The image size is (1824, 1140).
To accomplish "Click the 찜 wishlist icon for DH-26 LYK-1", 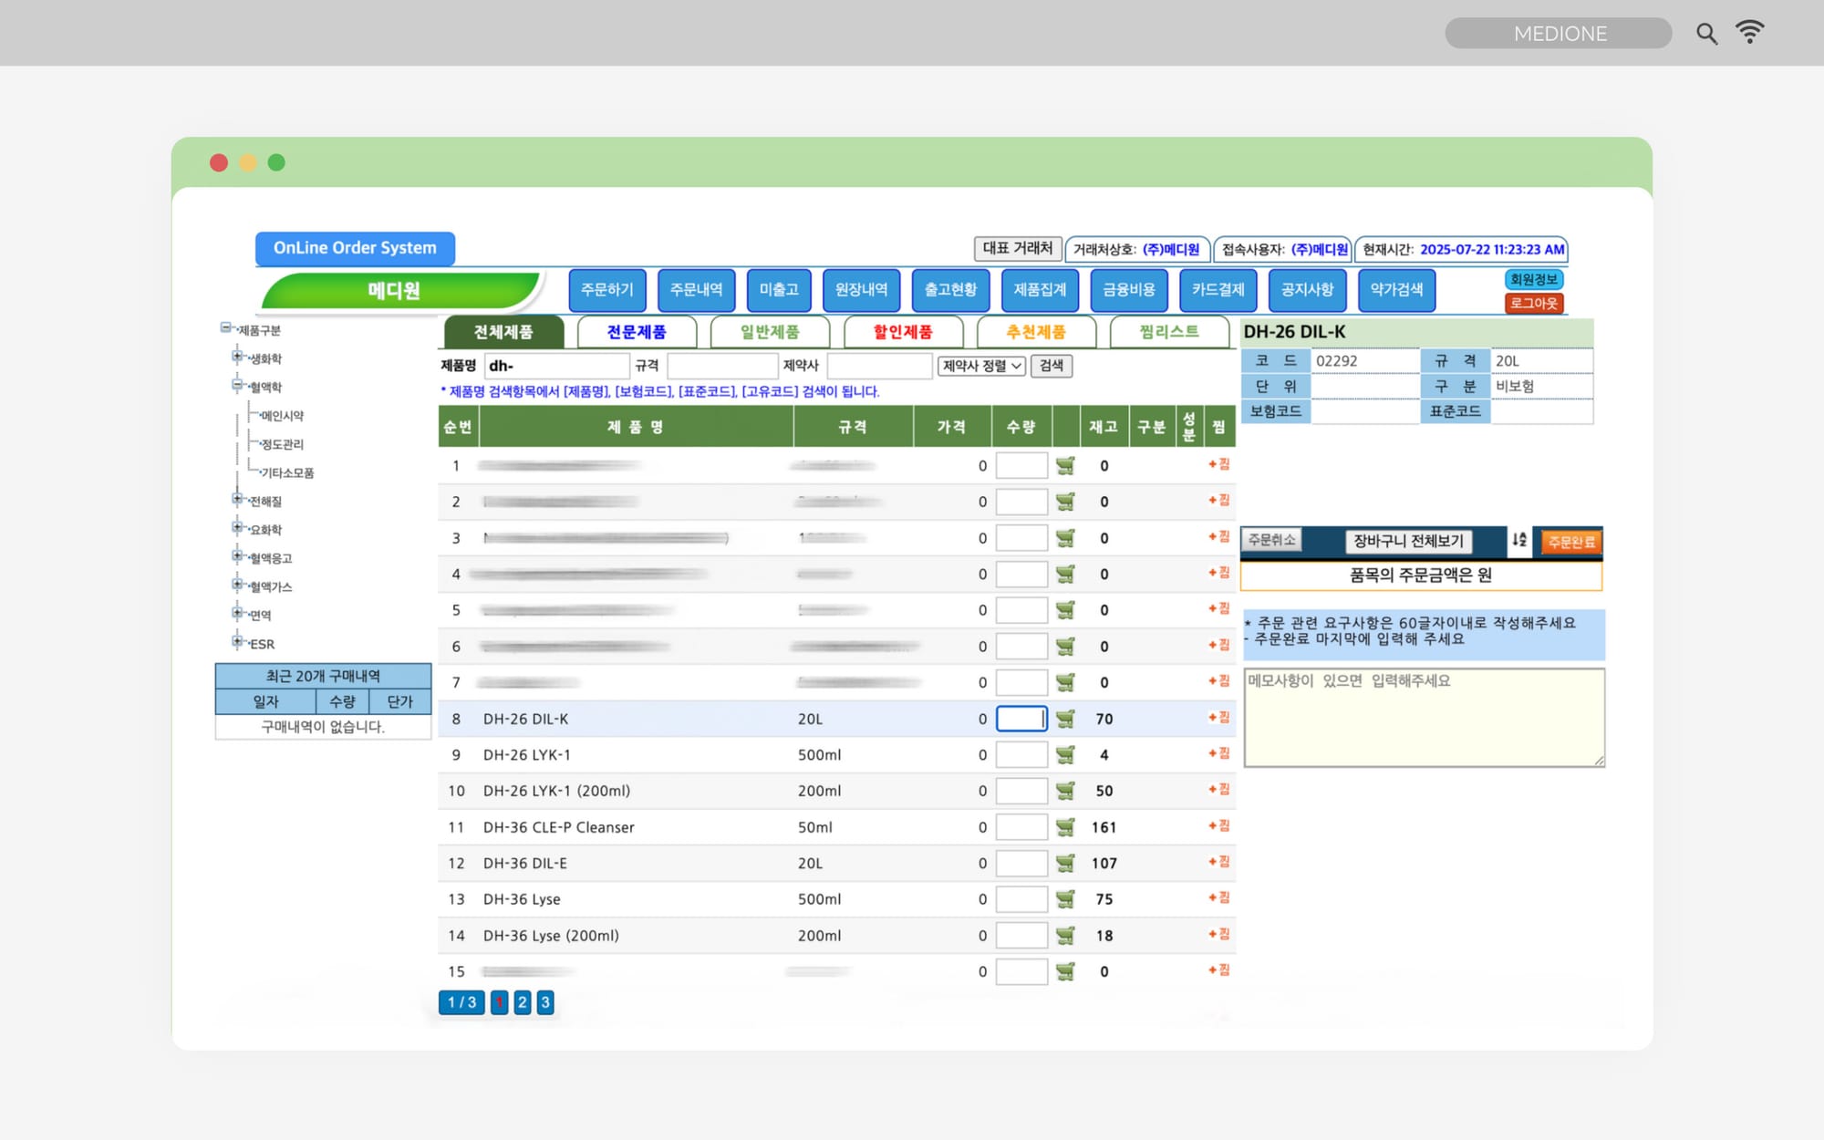I will tap(1218, 753).
